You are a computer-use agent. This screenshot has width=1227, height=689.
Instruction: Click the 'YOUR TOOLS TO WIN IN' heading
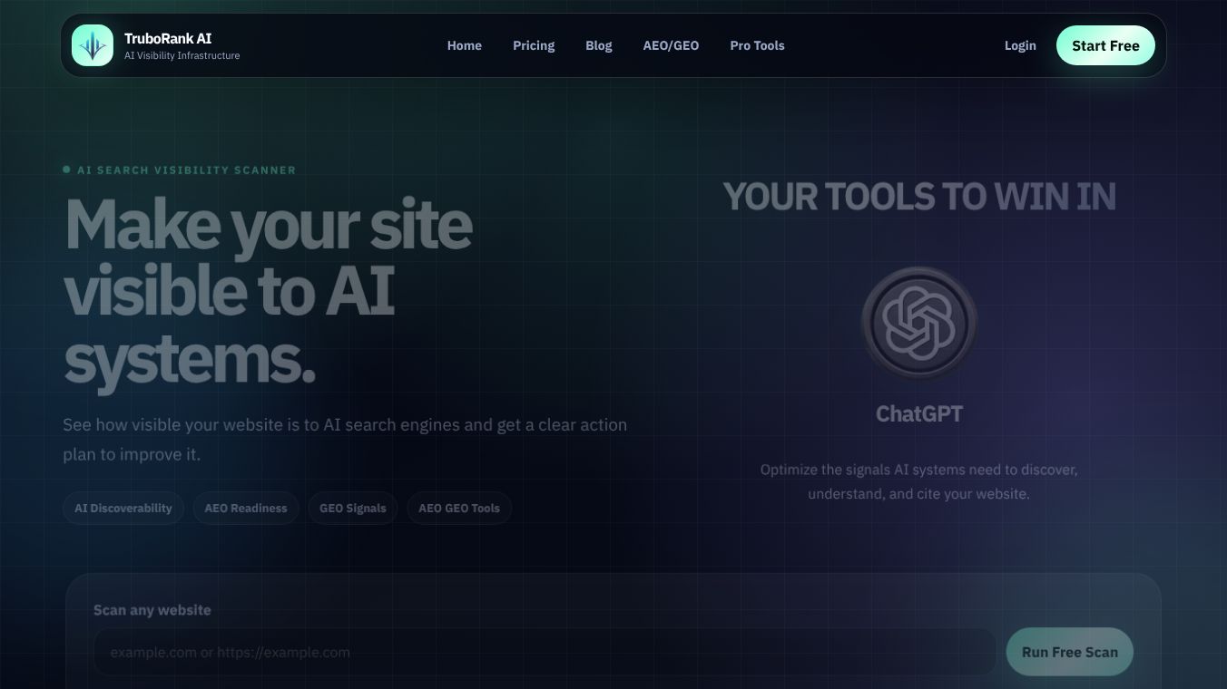pos(919,197)
